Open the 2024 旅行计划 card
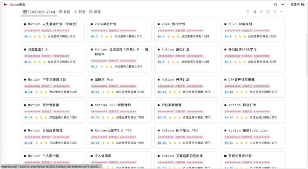Screen dimensions: 308x169 186,31
